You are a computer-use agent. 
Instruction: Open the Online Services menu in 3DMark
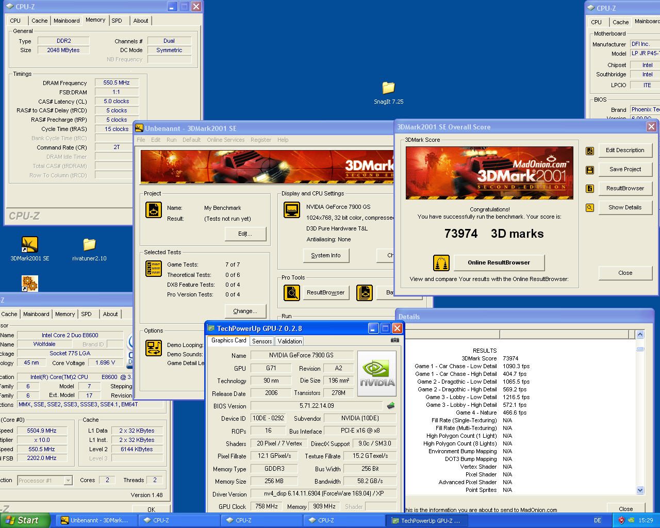pos(226,140)
